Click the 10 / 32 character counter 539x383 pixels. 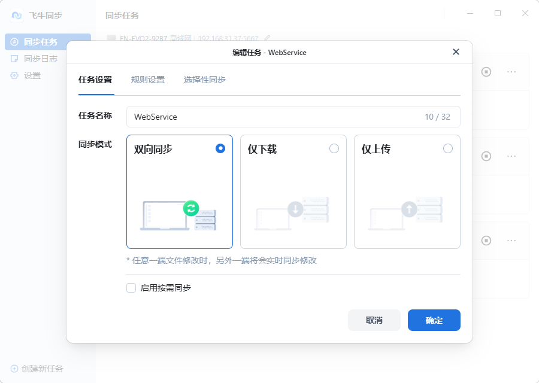click(437, 117)
